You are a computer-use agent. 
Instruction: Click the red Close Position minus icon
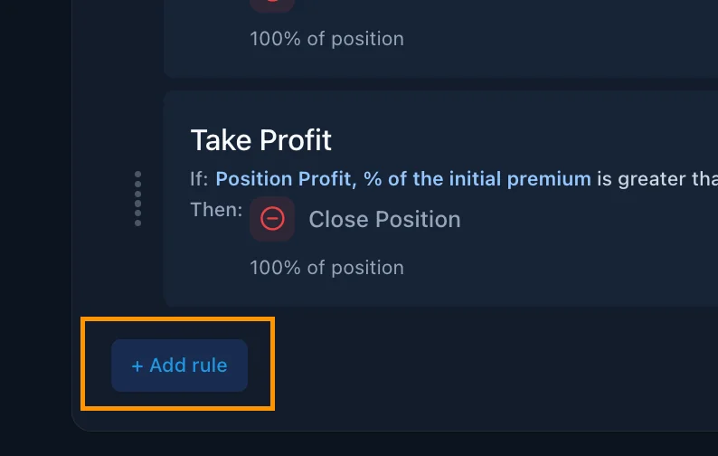point(272,219)
